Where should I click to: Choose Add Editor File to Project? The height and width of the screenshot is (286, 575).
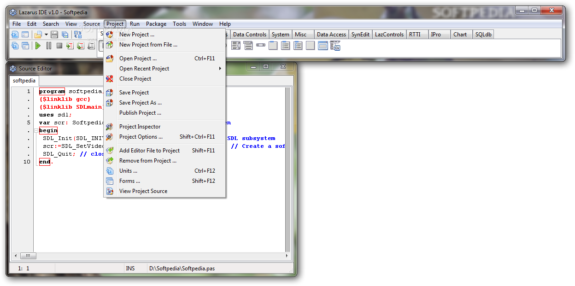pyautogui.click(x=165, y=151)
